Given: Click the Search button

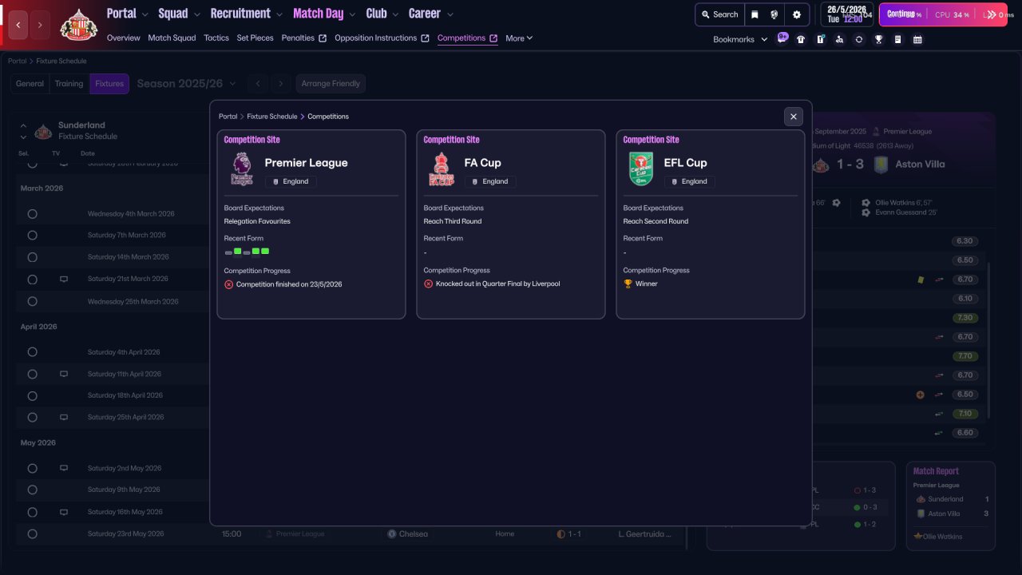Looking at the screenshot, I should (x=719, y=14).
